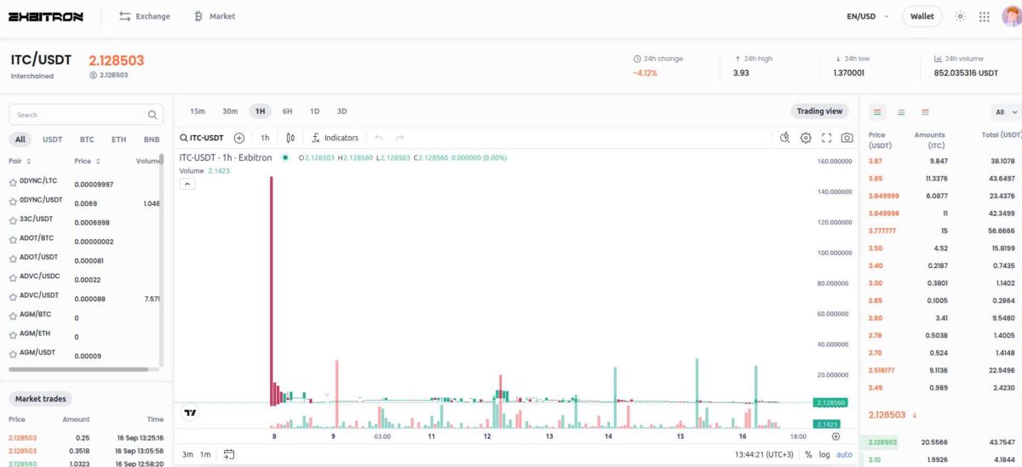Screen dimensions: 1022x467
Task: Favorite the 33C/USDT pair star
Action: click(13, 220)
